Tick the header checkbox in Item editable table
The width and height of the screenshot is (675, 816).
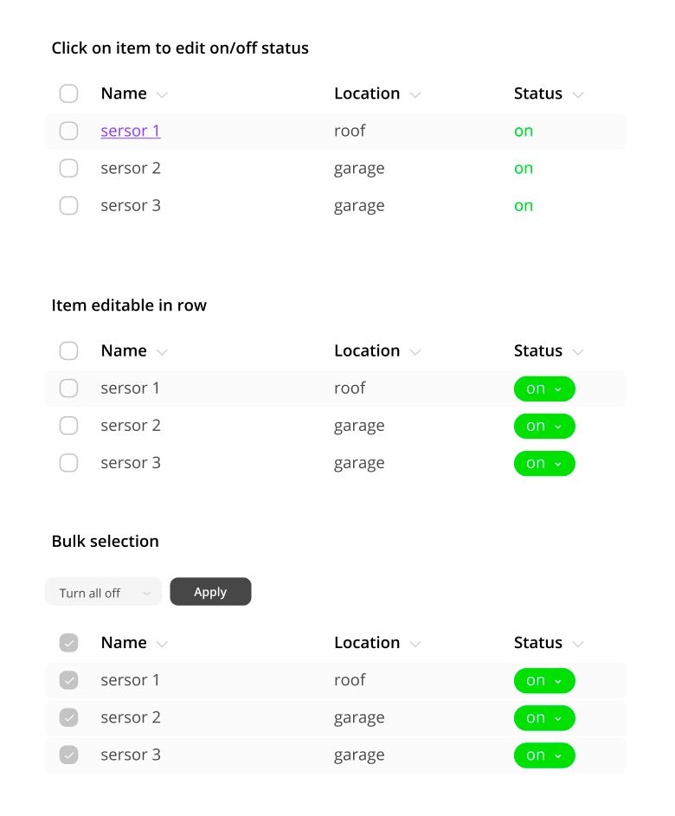point(68,351)
